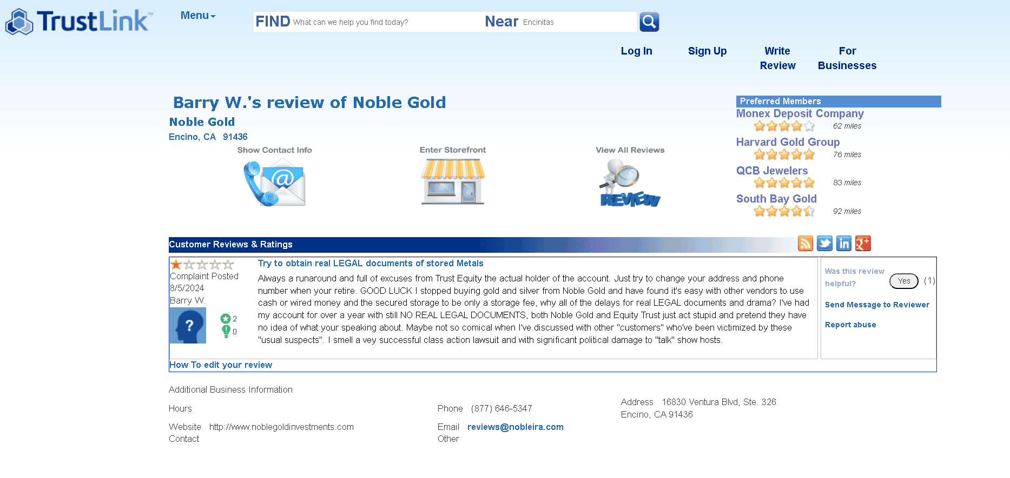Click the reviews@nobleira.com email link
Image resolution: width=1010 pixels, height=478 pixels.
point(516,427)
